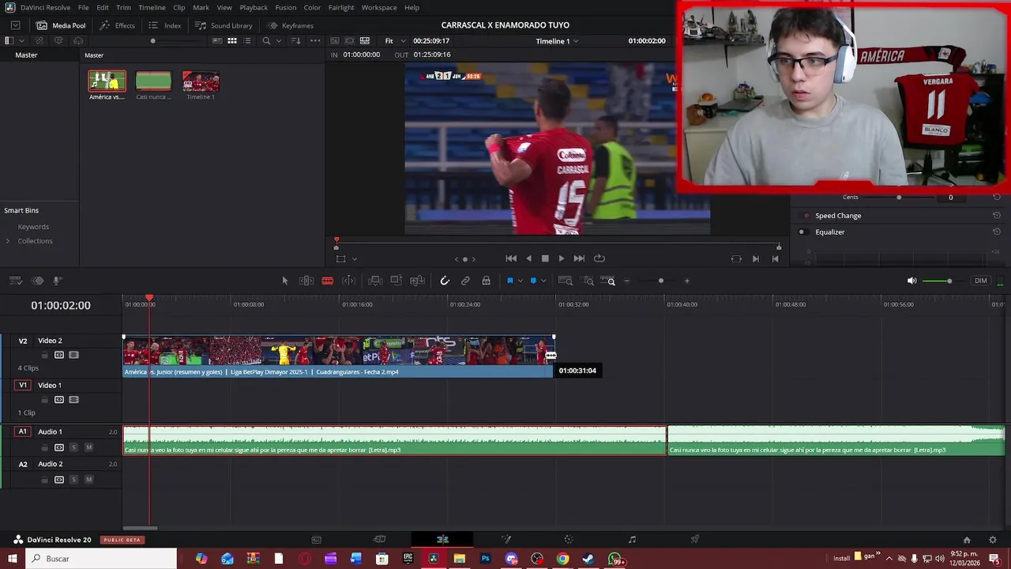Toggle the Linked Selection chain icon
This screenshot has height=569, width=1011.
465,281
